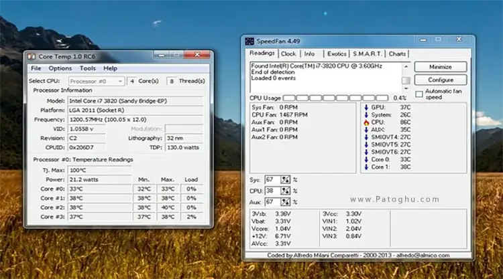
Task: Click the SMIOVT6 temperature arrow icon
Action: pyautogui.click(x=366, y=152)
